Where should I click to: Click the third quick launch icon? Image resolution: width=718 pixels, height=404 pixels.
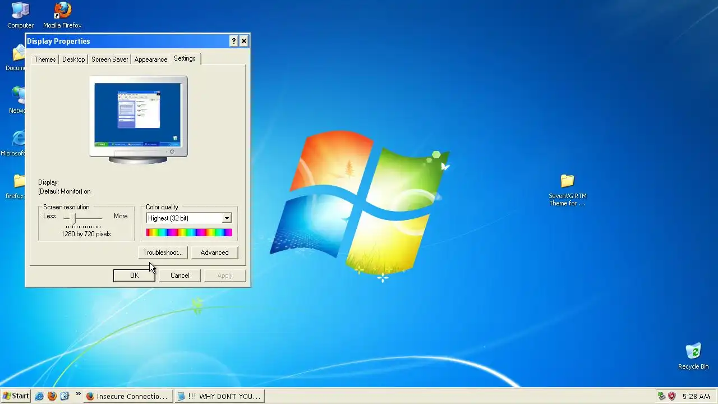click(65, 396)
